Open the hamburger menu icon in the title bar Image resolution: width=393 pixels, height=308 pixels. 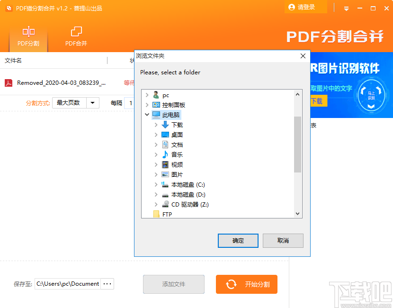coord(346,8)
